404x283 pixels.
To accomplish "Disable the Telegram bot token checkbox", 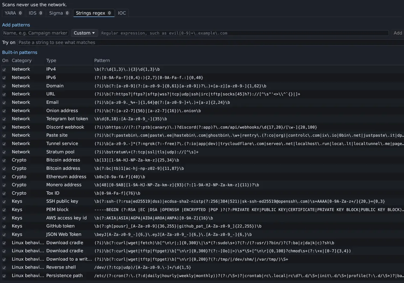I will tap(4, 119).
